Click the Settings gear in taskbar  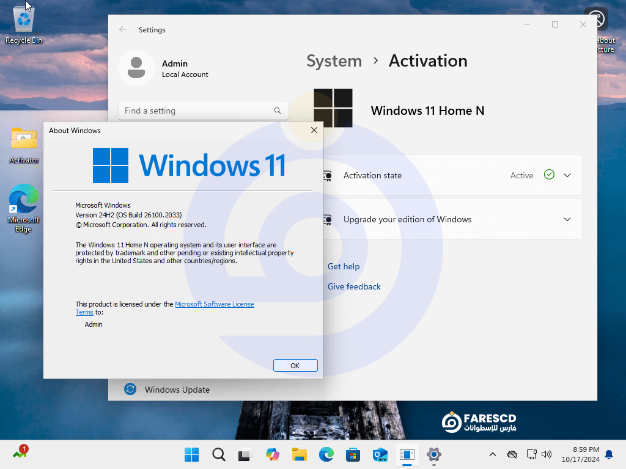tap(434, 454)
